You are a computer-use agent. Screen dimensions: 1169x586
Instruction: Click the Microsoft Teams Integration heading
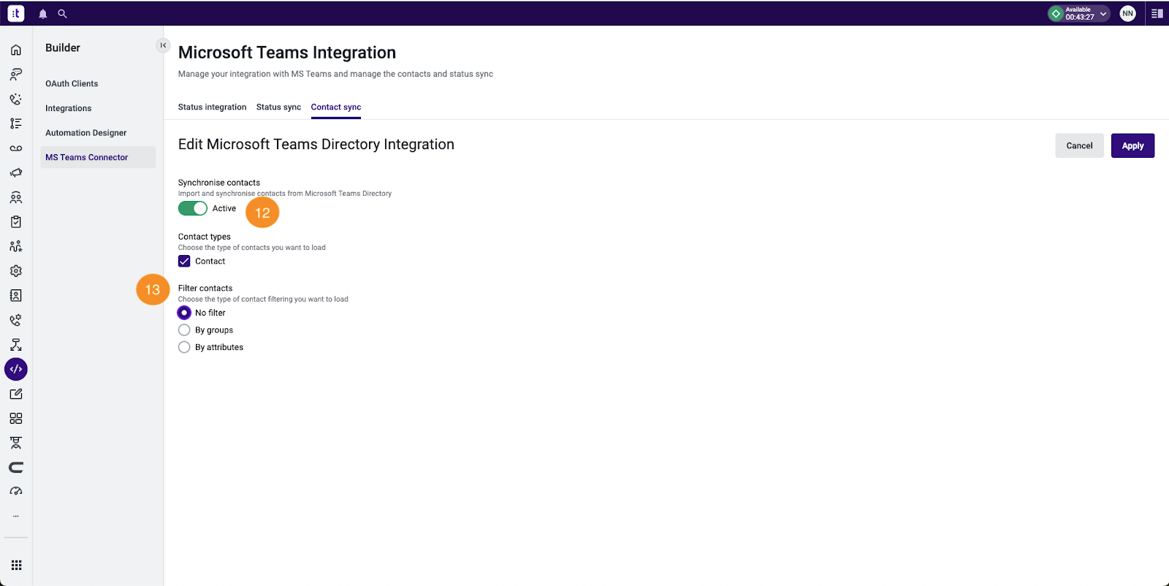point(287,53)
